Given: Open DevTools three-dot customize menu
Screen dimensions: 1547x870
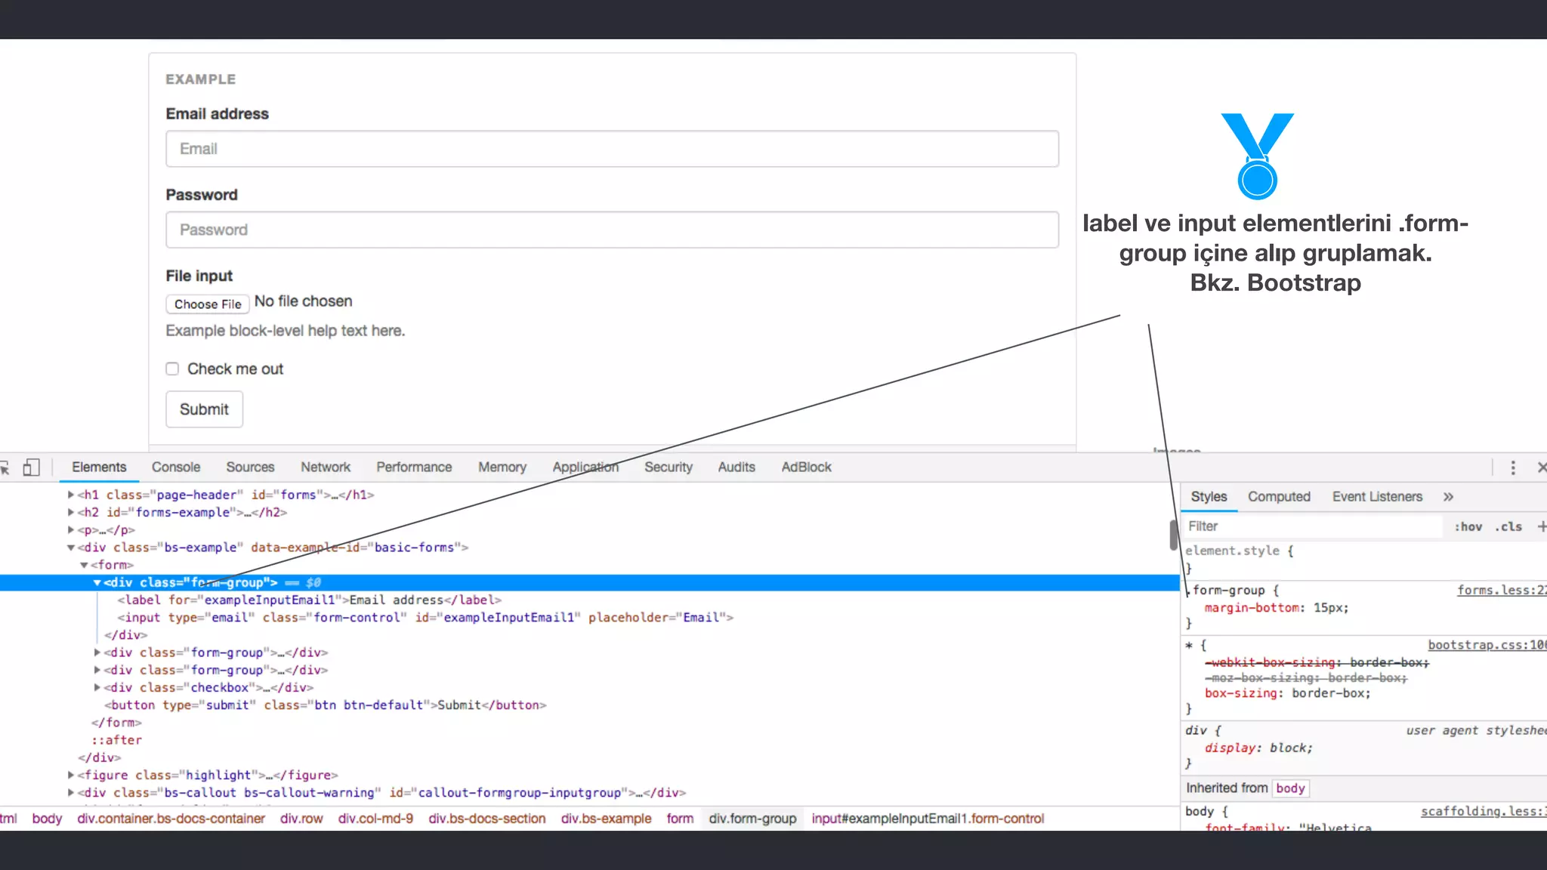Looking at the screenshot, I should click(x=1513, y=467).
